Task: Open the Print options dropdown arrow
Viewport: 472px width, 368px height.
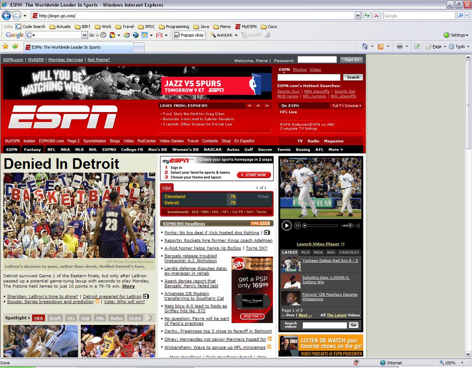Action: point(407,46)
